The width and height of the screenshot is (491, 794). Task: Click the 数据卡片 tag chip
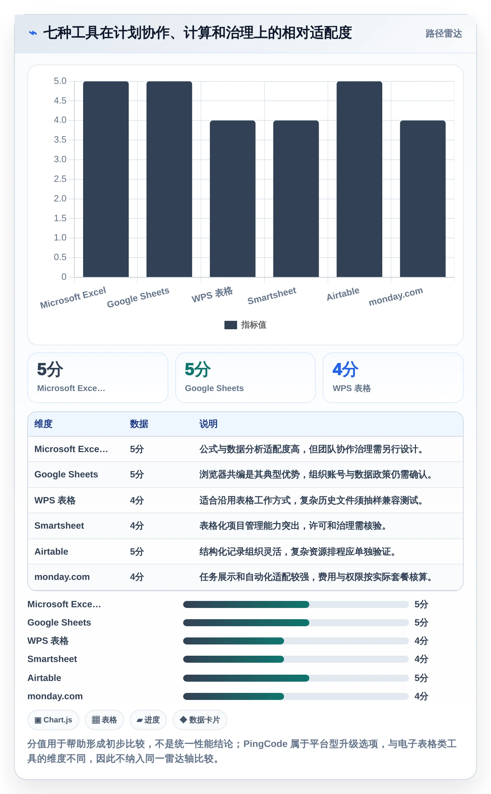(200, 720)
